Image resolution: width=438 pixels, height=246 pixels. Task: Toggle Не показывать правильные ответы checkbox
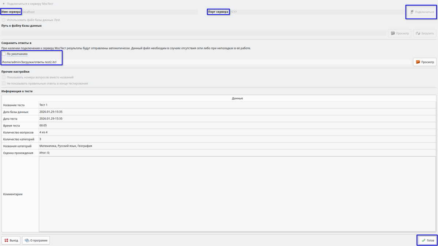(4, 83)
